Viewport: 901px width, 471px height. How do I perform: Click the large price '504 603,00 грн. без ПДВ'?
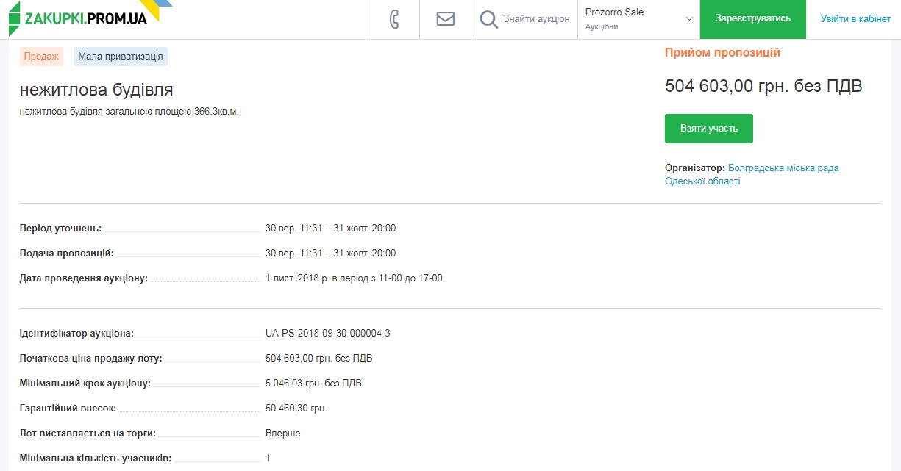pyautogui.click(x=763, y=86)
